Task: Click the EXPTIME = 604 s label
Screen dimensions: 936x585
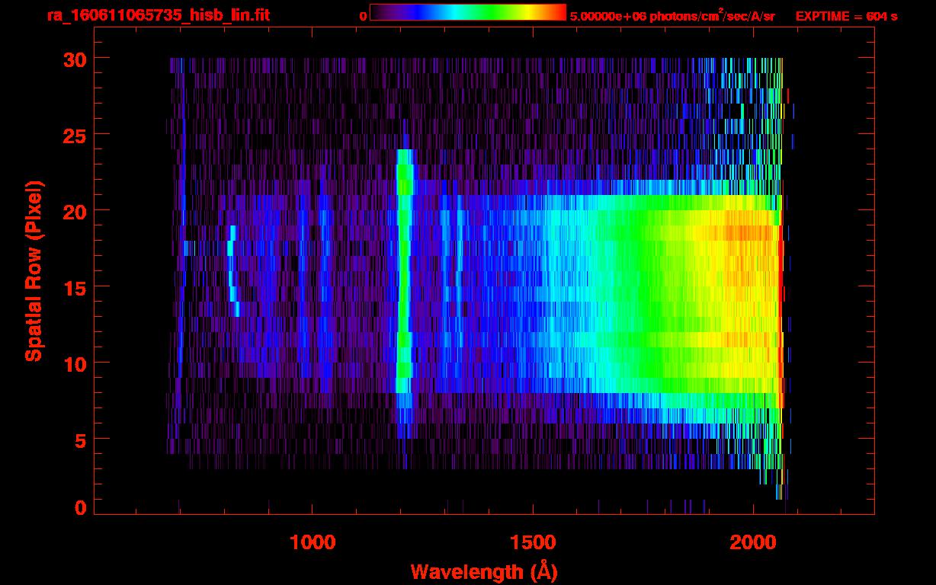Action: 846,16
